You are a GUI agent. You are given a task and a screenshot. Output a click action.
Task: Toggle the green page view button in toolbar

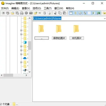(94, 13)
